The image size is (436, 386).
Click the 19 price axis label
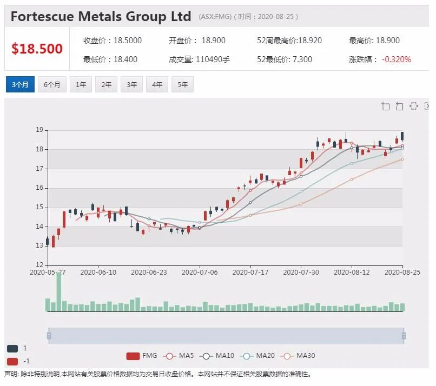click(x=39, y=130)
